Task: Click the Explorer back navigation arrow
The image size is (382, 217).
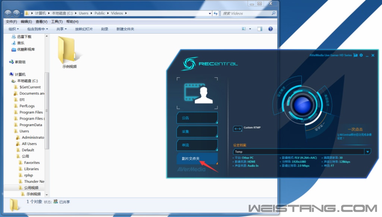Action: pos(8,13)
